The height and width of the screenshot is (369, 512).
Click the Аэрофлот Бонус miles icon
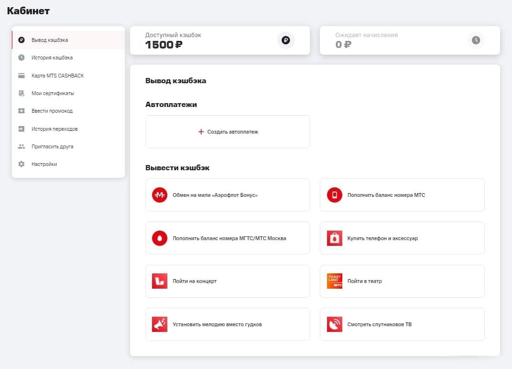point(160,195)
